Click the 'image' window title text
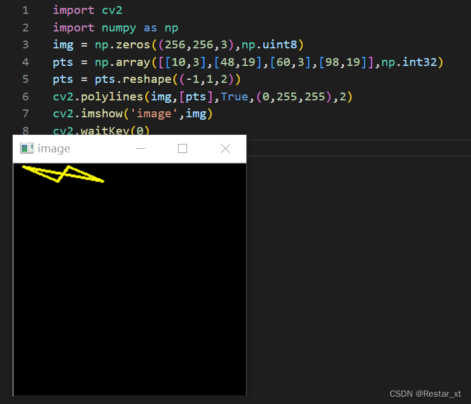 coord(54,149)
